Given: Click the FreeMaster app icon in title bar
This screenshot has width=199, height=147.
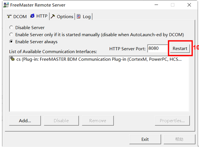Looking at the screenshot, I should [6, 5].
